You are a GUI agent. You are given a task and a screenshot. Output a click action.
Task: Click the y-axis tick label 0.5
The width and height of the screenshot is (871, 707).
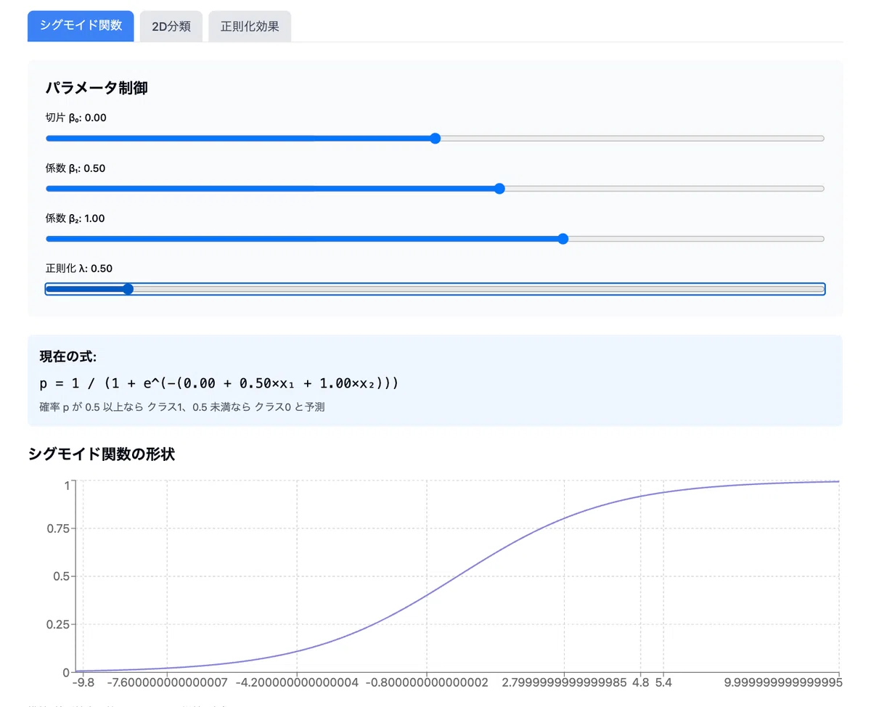[61, 576]
